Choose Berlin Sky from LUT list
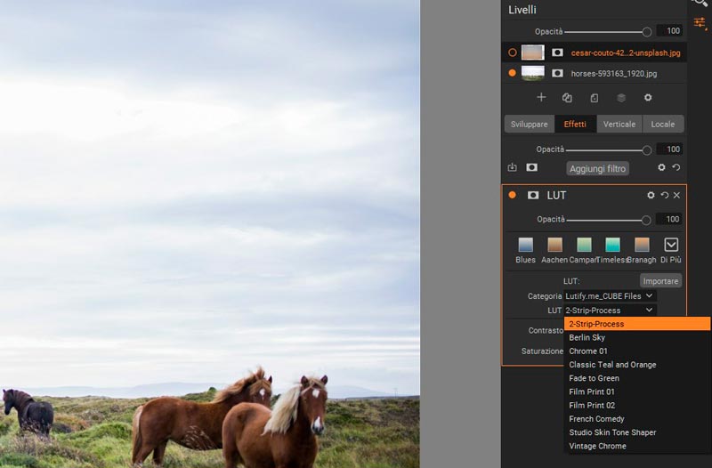 [x=636, y=337]
